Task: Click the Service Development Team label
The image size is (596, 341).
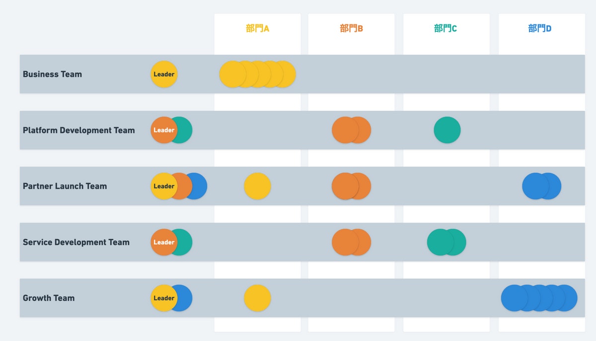Action: coord(76,243)
